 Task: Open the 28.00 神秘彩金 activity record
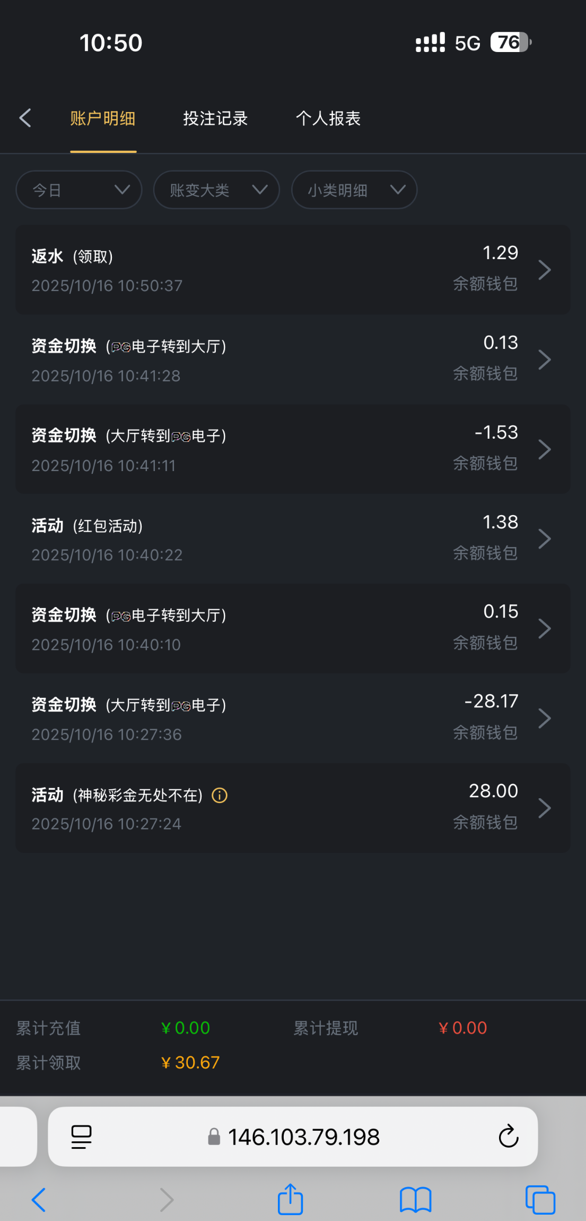pyautogui.click(x=293, y=808)
